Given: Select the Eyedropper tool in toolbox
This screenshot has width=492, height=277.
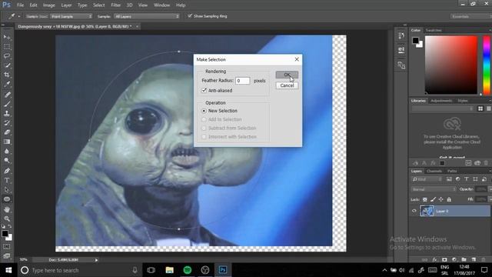Looking at the screenshot, I should click(7, 85).
